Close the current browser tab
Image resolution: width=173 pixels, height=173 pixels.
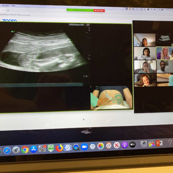pyautogui.click(x=3, y=10)
